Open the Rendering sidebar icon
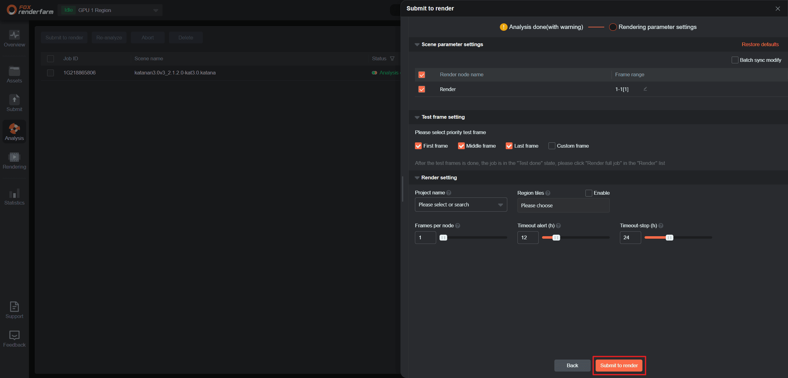This screenshot has width=788, height=378. 14,157
